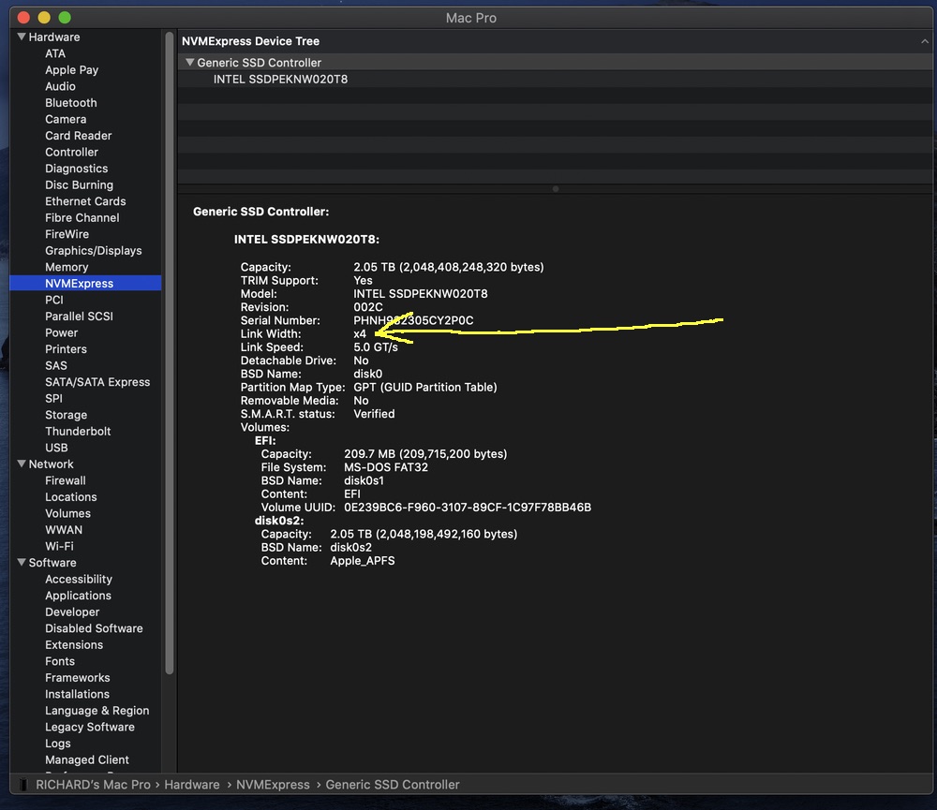This screenshot has height=810, width=937.
Task: Open Ethernet Cards in the sidebar
Action: (x=85, y=201)
